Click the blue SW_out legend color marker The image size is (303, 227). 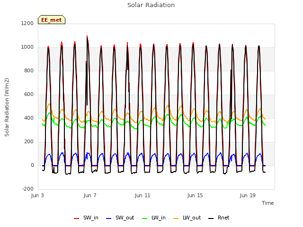point(109,218)
